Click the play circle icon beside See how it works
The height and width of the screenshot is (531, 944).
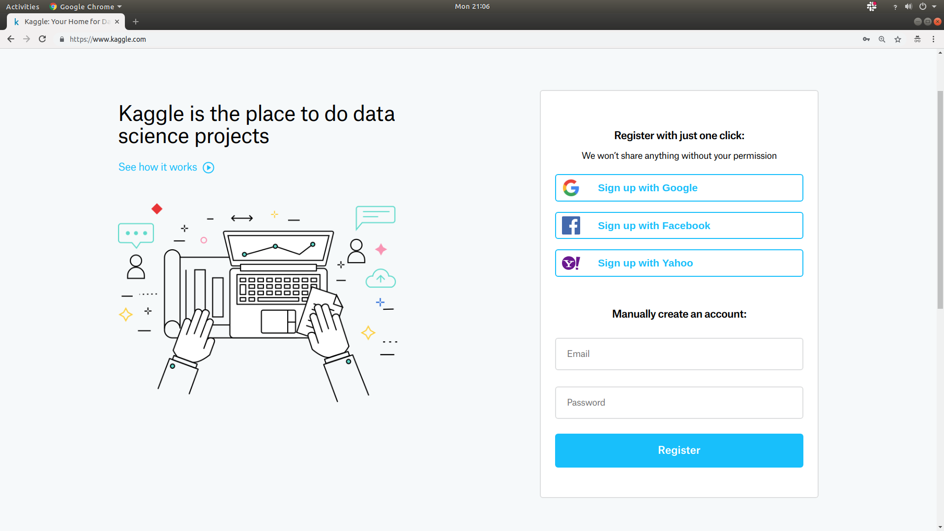208,168
